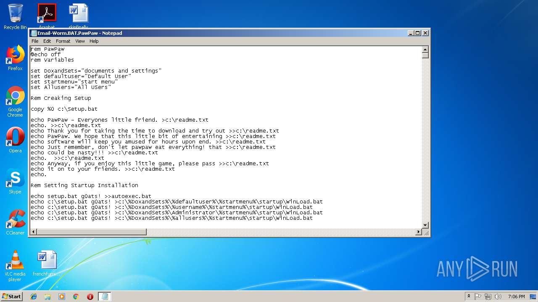The width and height of the screenshot is (538, 302).
Task: Click the horizontal scrollbar left arrow
Action: (33, 232)
